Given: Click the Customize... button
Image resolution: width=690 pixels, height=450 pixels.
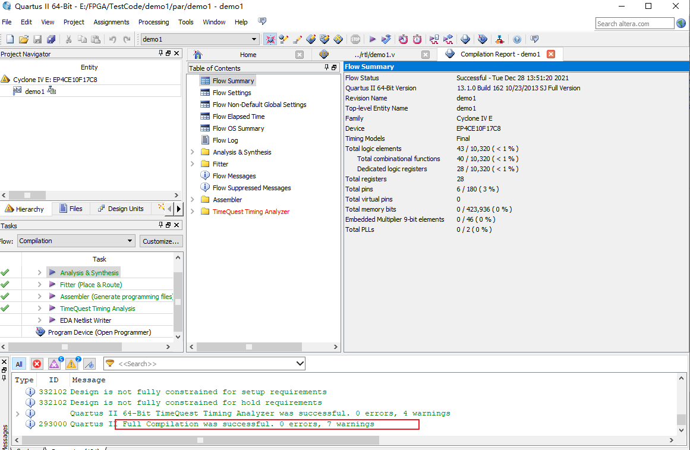Looking at the screenshot, I should (160, 241).
